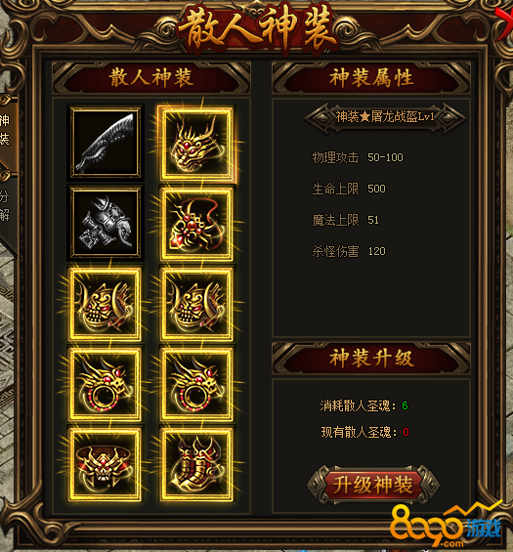The width and height of the screenshot is (513, 552).
Task: Click the 消耗散人圣魂 cost value
Action: coord(405,405)
